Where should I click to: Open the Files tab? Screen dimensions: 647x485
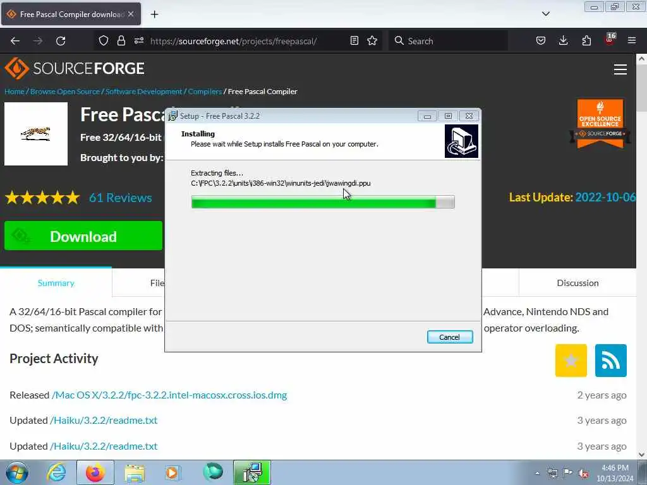[157, 283]
